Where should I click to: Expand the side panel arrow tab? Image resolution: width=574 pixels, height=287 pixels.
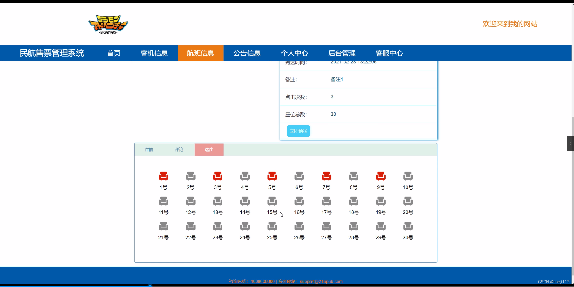[570, 143]
